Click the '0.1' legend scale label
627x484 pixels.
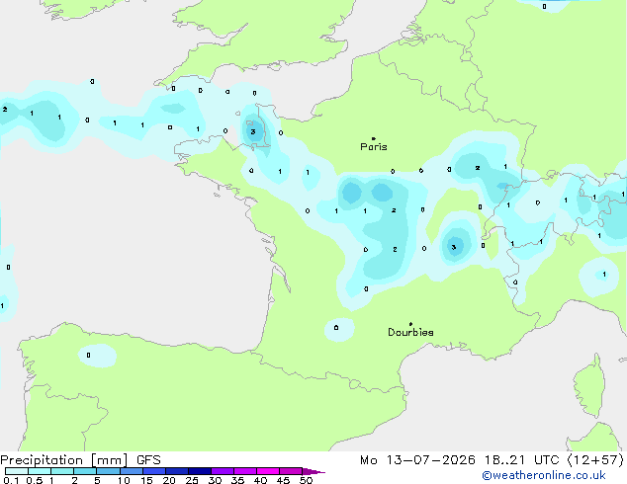point(11,480)
